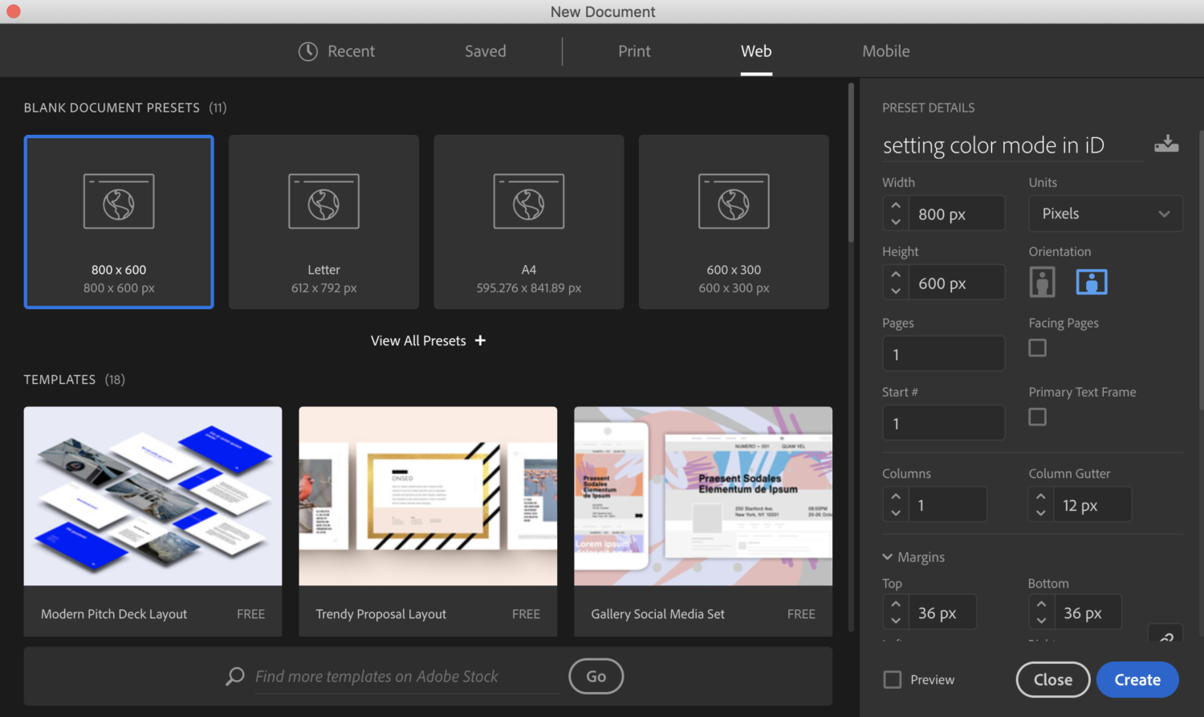
Task: Select the 600 x 300 web preset
Action: pyautogui.click(x=733, y=222)
